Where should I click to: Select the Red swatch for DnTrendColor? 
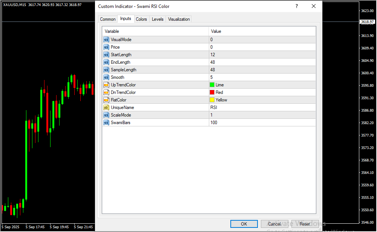click(212, 92)
